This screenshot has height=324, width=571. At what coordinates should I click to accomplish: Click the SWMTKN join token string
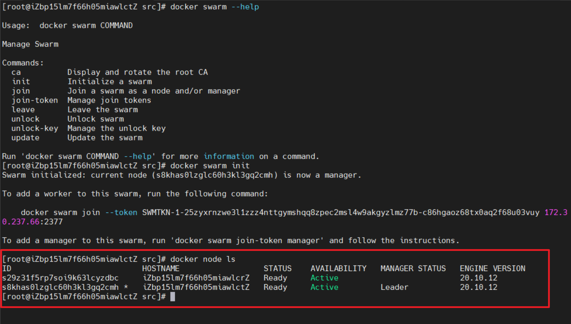point(341,213)
